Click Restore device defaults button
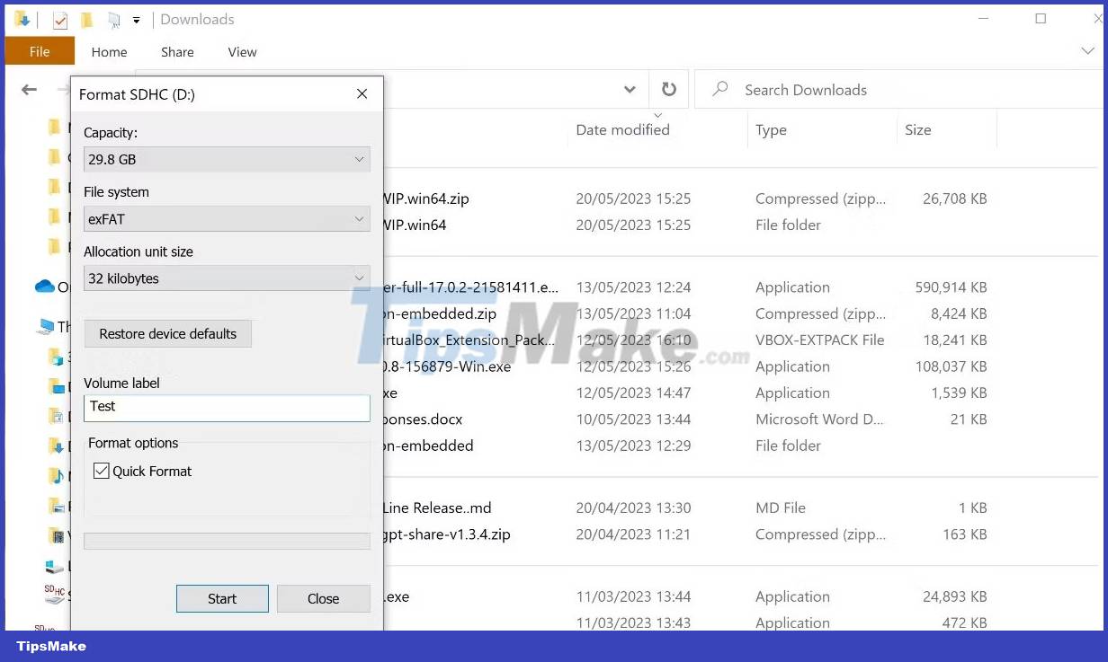The height and width of the screenshot is (662, 1108). pos(168,334)
